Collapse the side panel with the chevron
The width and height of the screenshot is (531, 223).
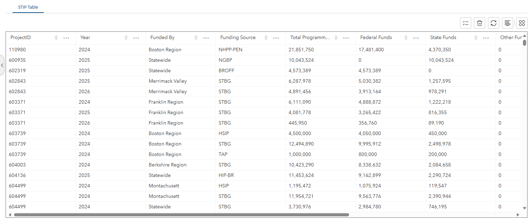[2, 65]
